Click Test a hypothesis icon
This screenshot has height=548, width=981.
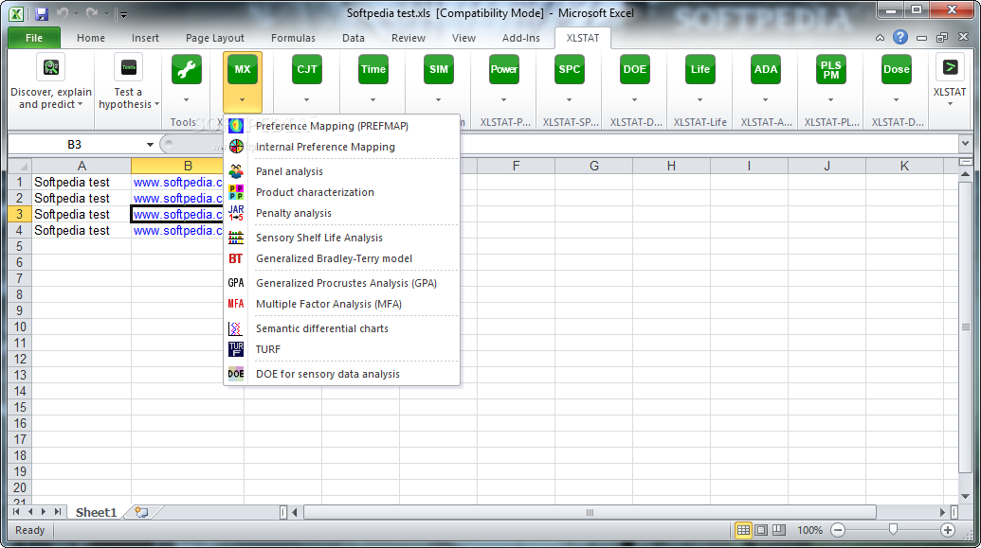tap(128, 67)
